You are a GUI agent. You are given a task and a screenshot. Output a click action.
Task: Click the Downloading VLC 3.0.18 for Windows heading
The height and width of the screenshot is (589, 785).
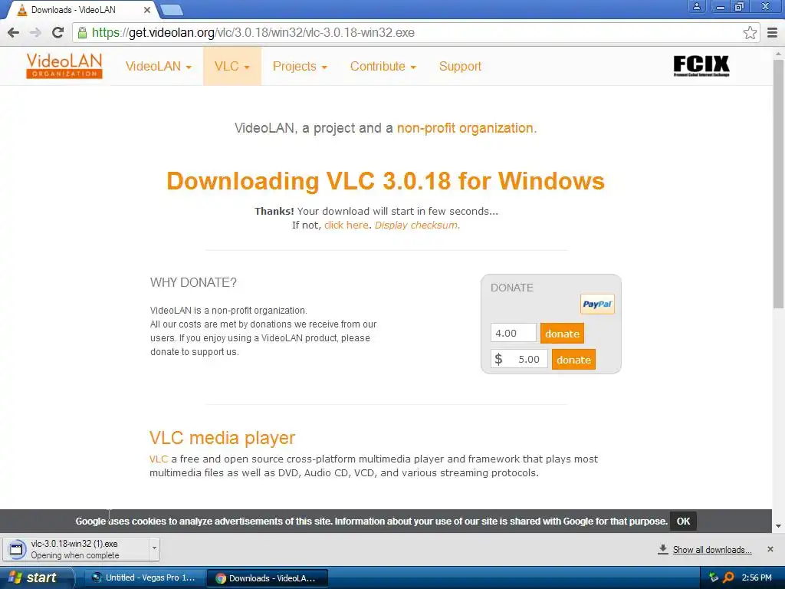point(386,181)
